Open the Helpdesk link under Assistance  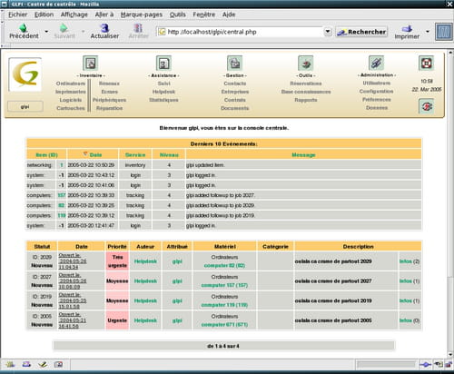[x=163, y=92]
